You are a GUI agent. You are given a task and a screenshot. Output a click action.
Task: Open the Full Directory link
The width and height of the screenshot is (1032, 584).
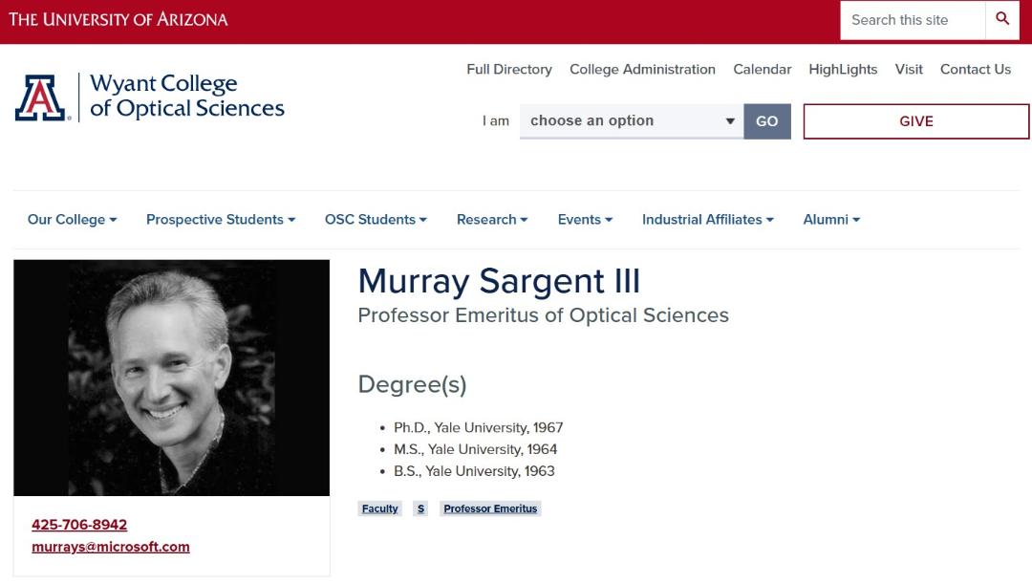coord(508,69)
